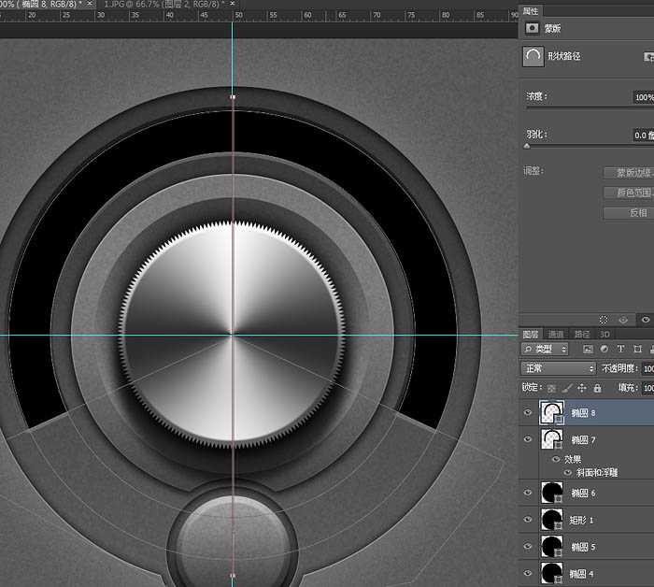Image resolution: width=654 pixels, height=587 pixels.
Task: Toggle visibility of 椭圆 6 layer
Action: (528, 493)
